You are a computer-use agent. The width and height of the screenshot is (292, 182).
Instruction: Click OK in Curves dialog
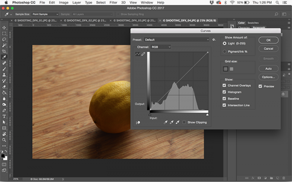coord(268,40)
